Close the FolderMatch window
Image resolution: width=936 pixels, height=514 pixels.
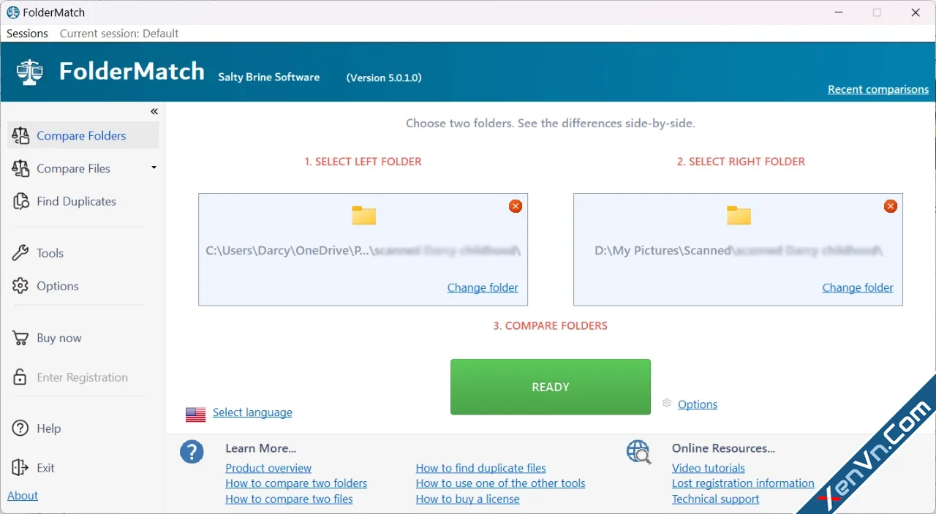[916, 12]
